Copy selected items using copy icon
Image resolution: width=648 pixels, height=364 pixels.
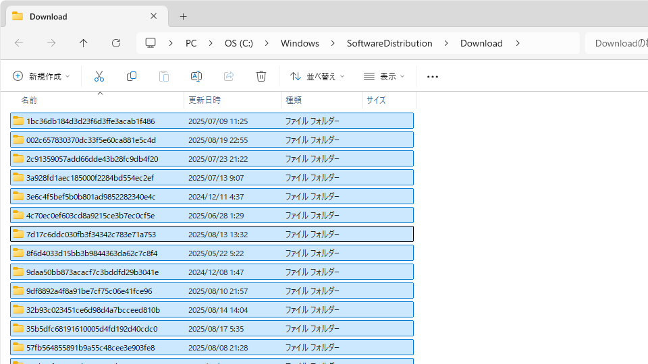tap(132, 76)
